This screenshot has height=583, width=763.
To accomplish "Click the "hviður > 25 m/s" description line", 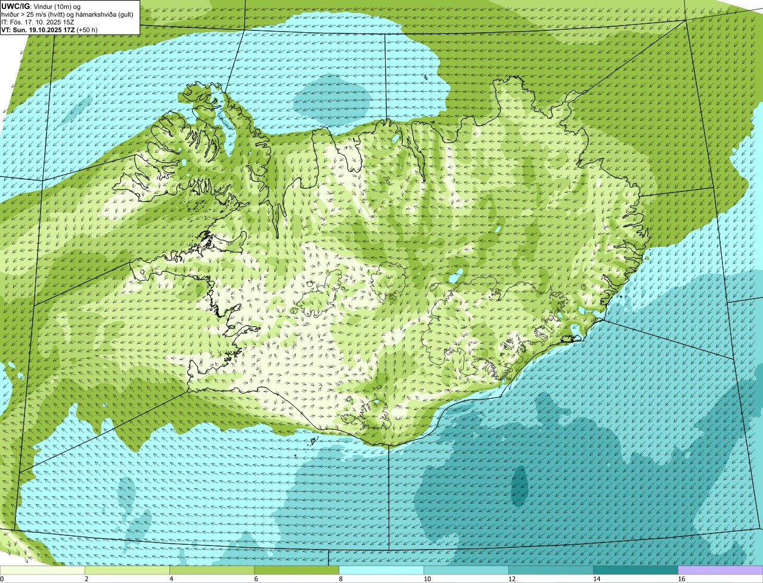I will click(67, 14).
